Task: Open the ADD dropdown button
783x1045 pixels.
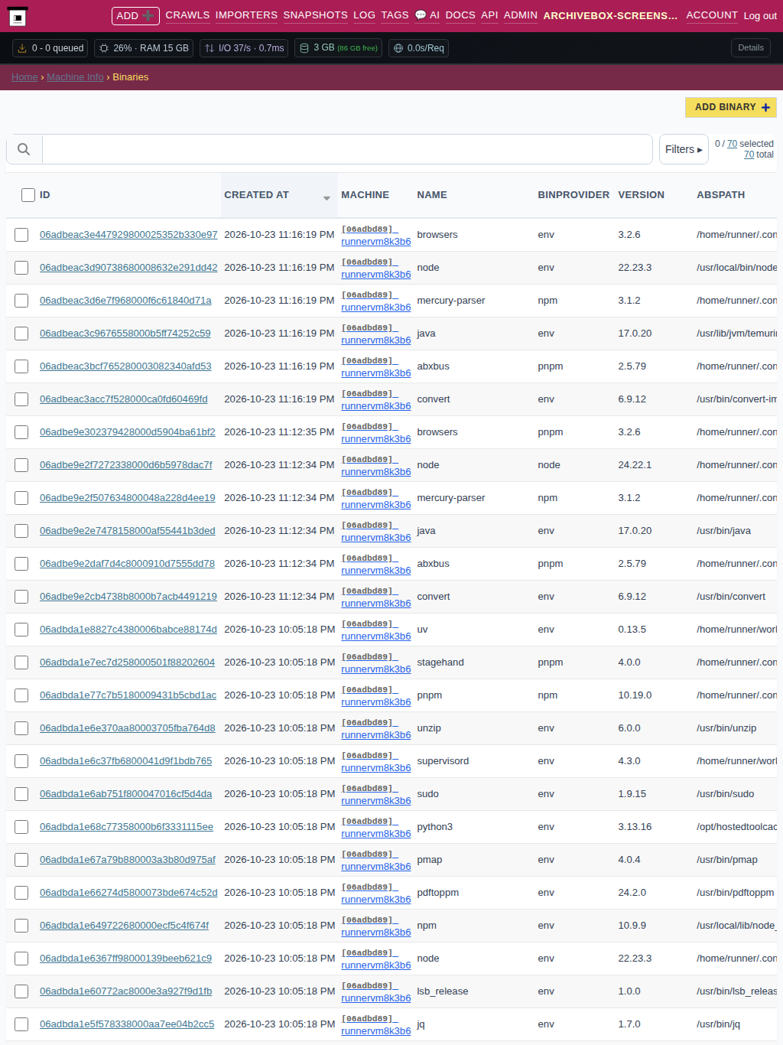Action: coord(135,16)
